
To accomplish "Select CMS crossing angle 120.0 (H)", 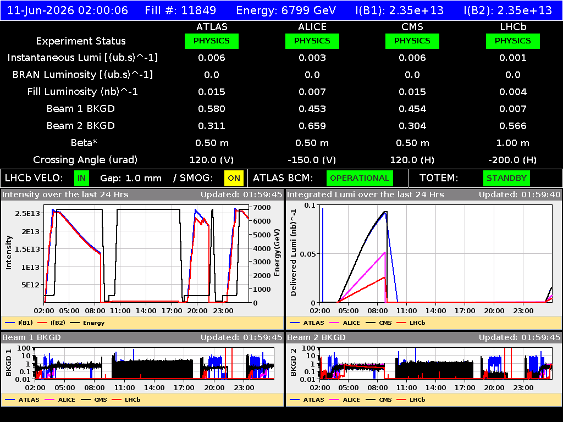I will 412,160.
